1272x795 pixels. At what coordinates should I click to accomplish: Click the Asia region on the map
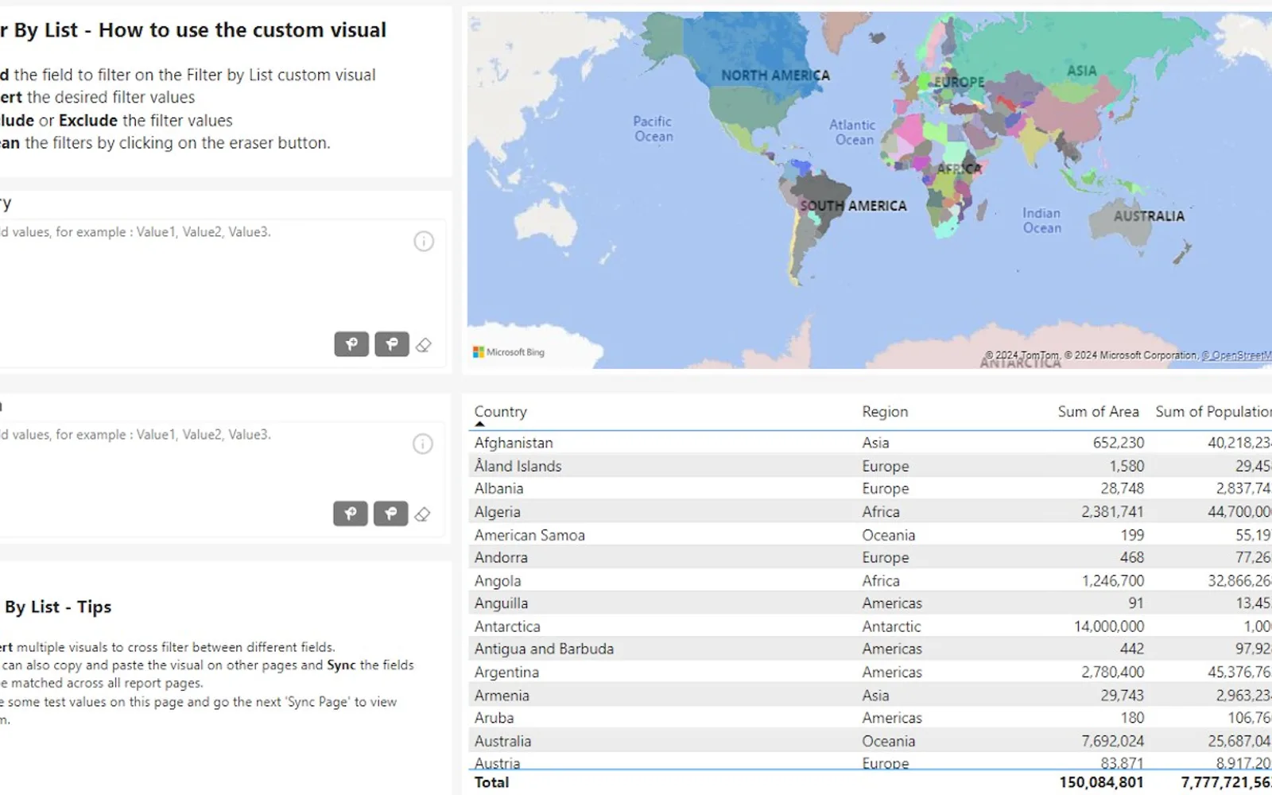point(1081,71)
